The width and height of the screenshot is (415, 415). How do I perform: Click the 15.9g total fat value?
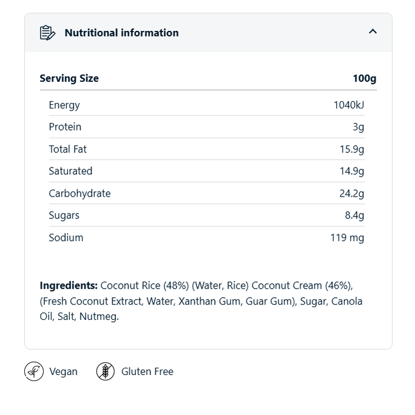[x=352, y=149]
